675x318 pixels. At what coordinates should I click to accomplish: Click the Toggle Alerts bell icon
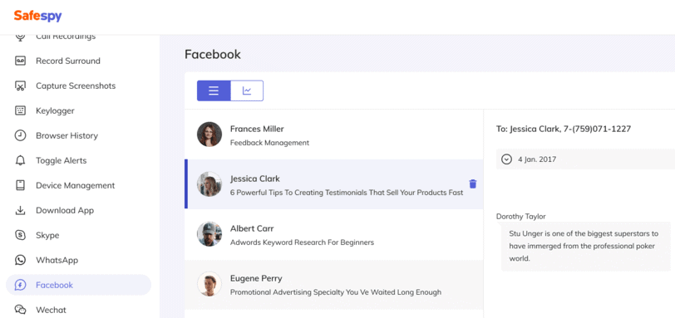coord(20,160)
